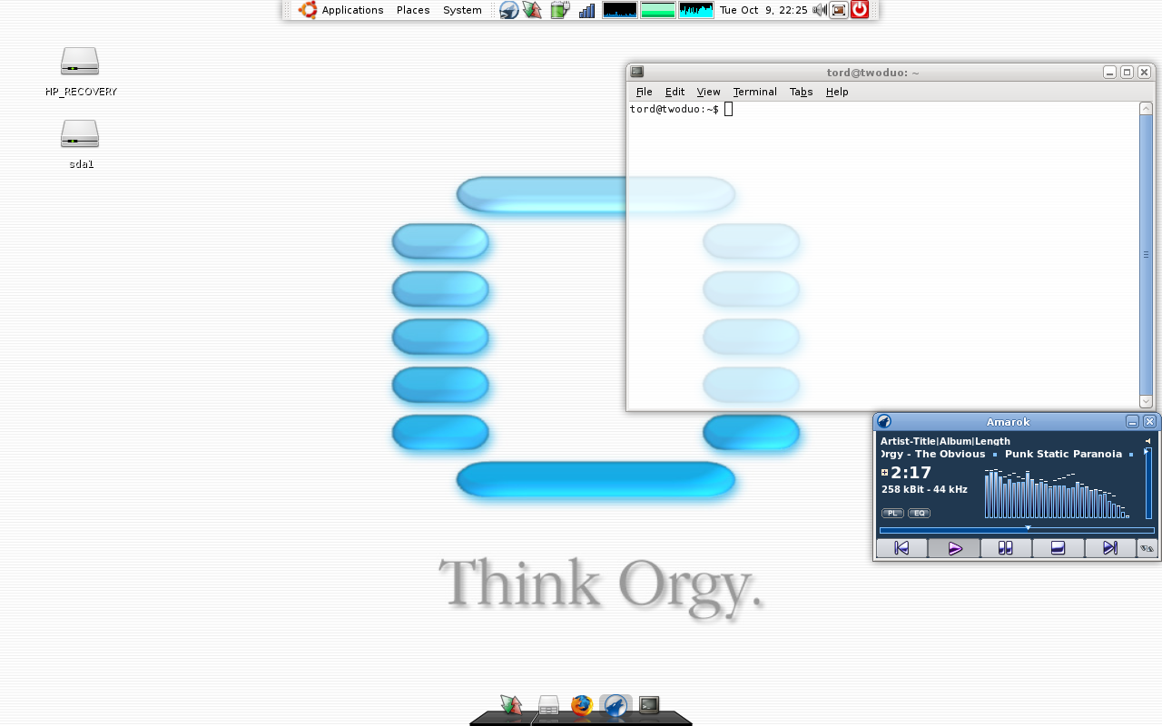The width and height of the screenshot is (1162, 726).
Task: Click the terminal window menu icon in titlebar
Action: tap(637, 73)
